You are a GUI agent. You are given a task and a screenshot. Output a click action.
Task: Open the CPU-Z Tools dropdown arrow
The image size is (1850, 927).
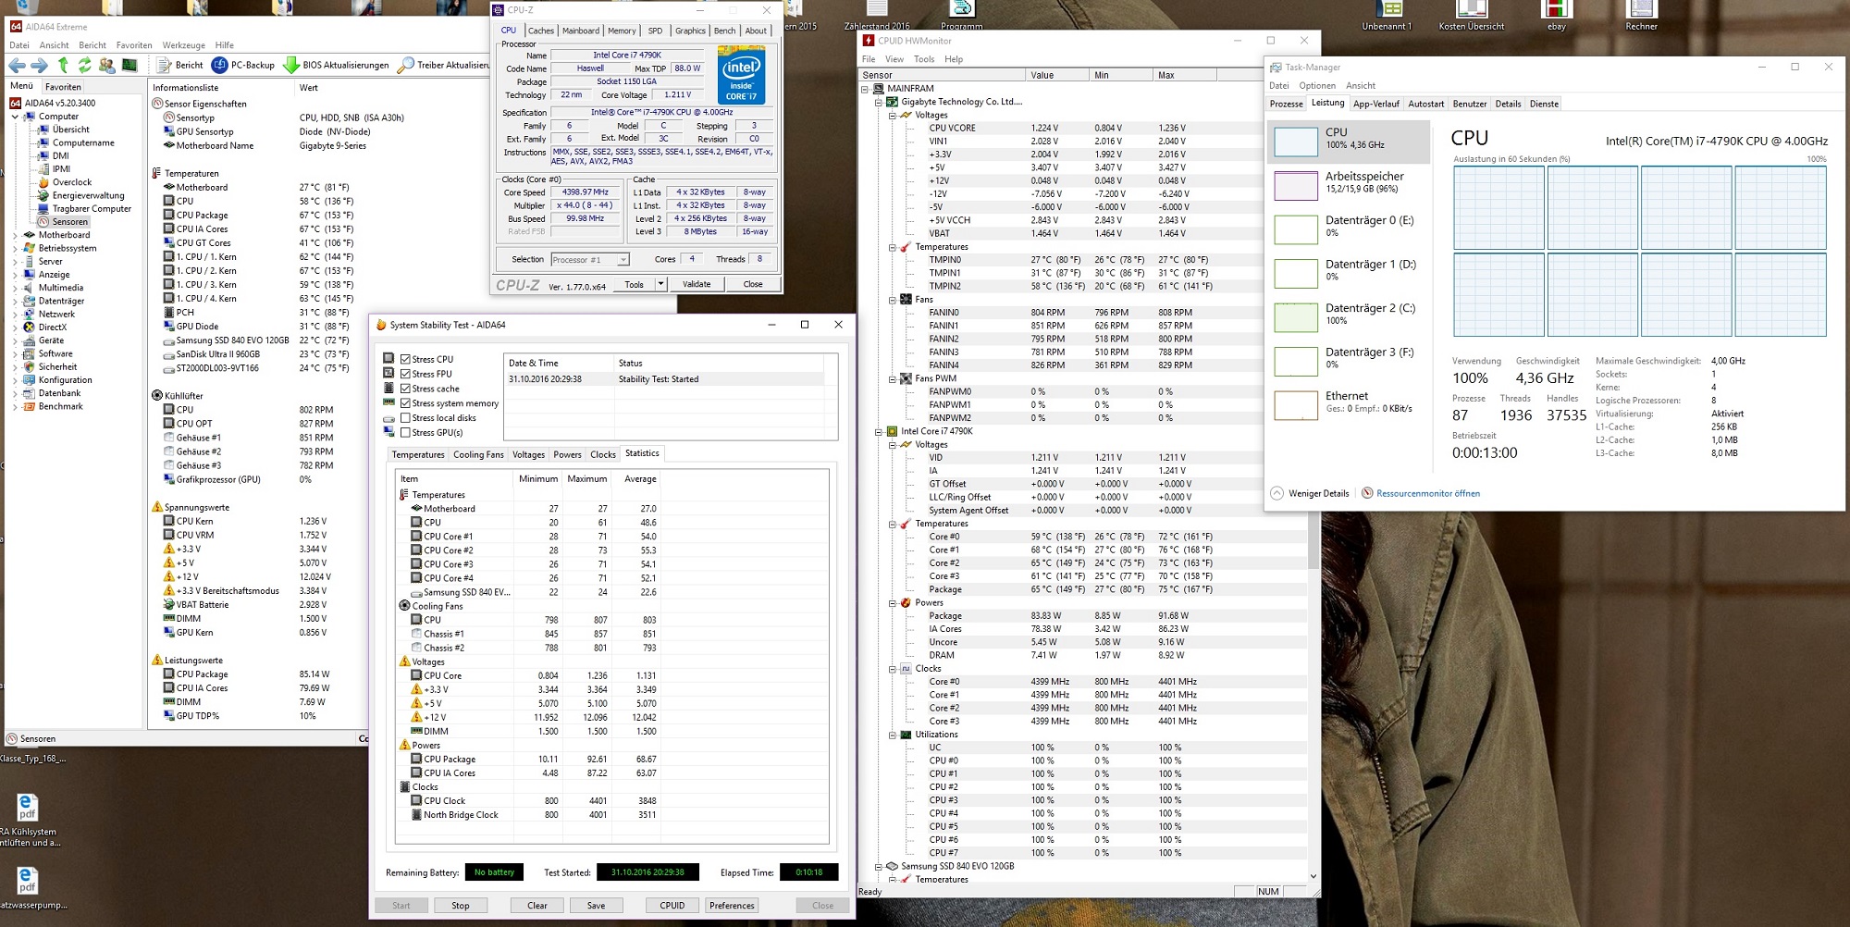click(x=660, y=284)
